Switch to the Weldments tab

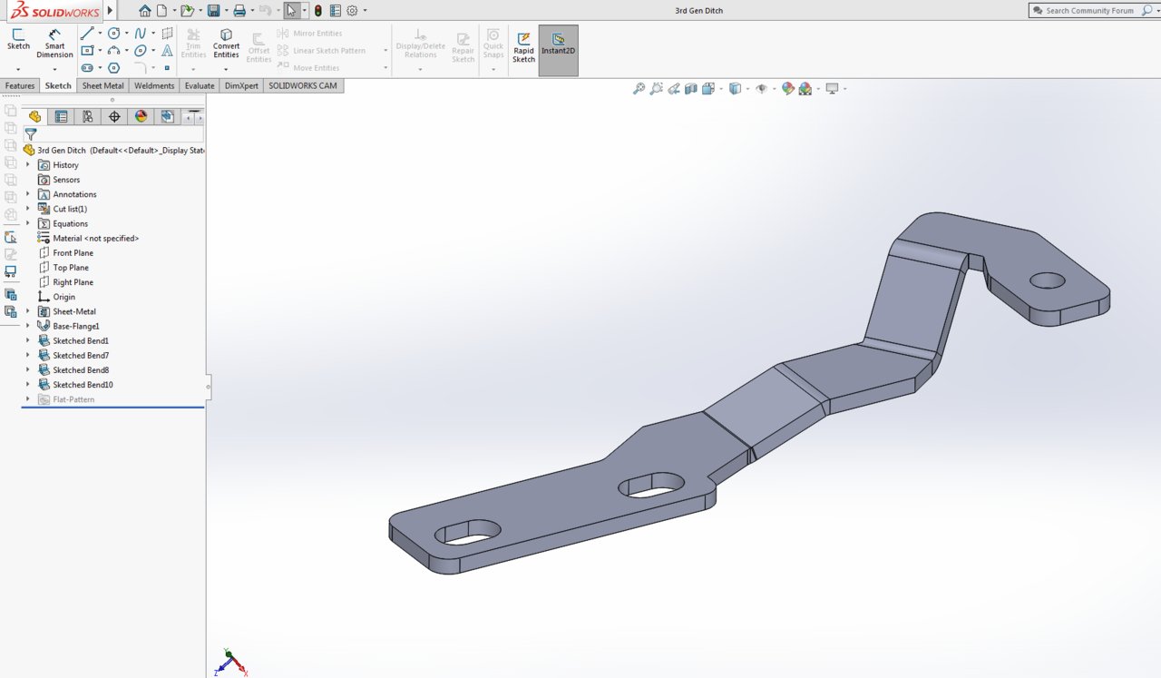(154, 85)
